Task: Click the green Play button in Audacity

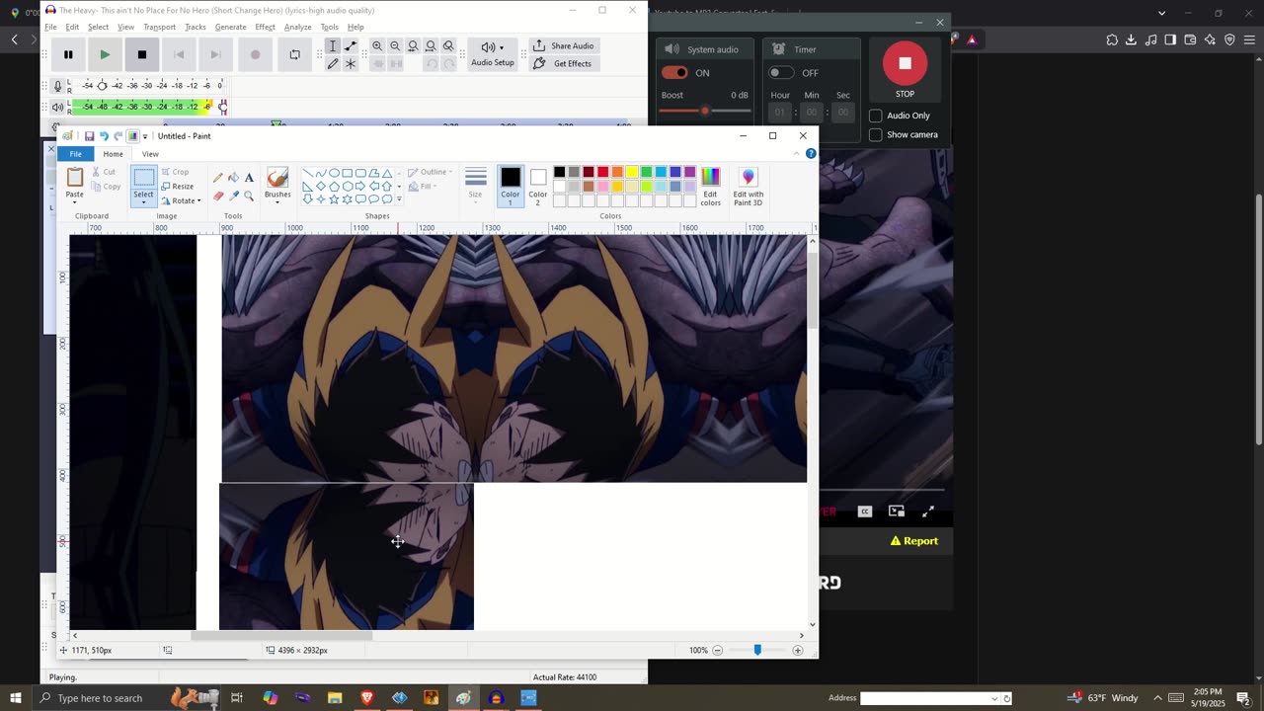Action: pos(105,54)
